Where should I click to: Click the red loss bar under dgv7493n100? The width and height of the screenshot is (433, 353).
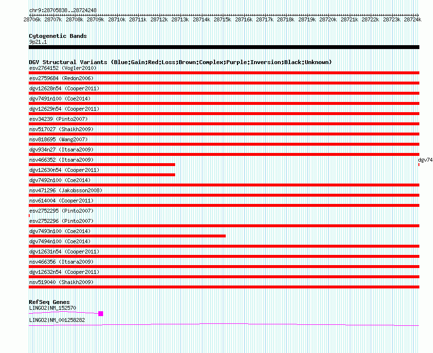tap(127, 236)
